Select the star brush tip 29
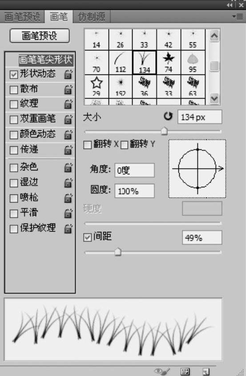 pyautogui.click(x=97, y=87)
